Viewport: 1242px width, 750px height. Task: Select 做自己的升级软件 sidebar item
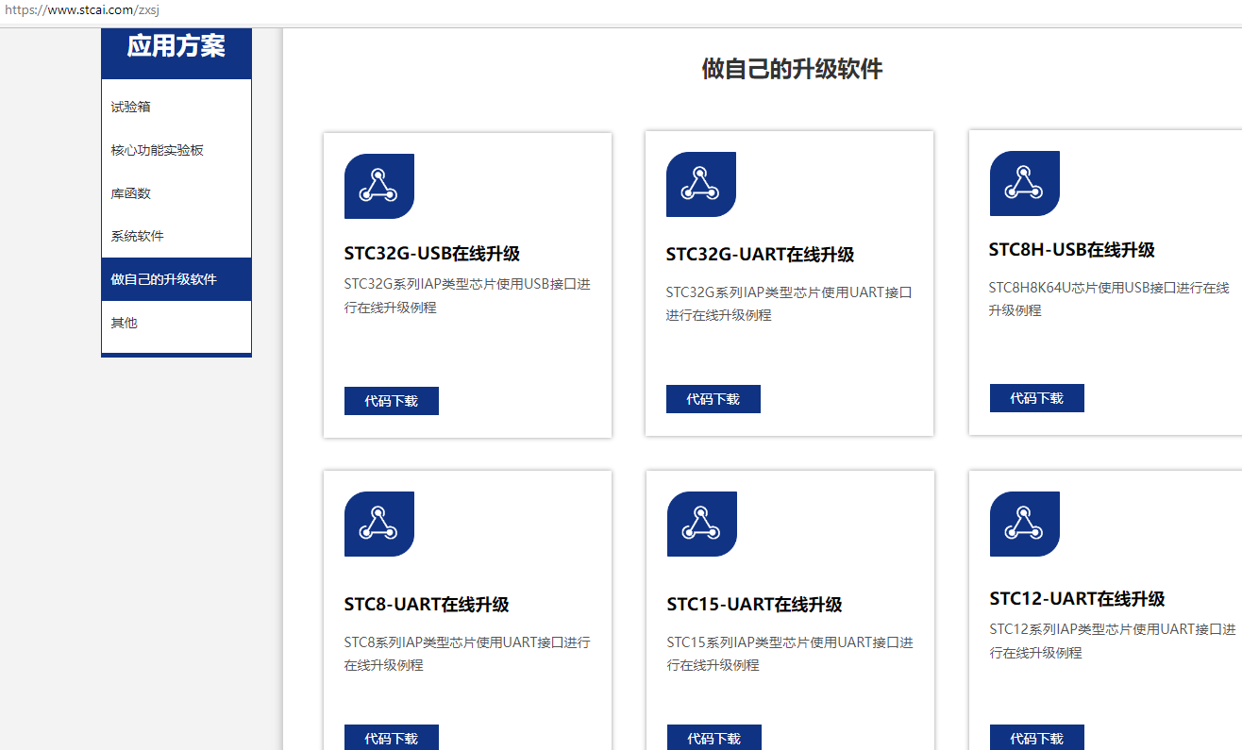[x=176, y=279]
